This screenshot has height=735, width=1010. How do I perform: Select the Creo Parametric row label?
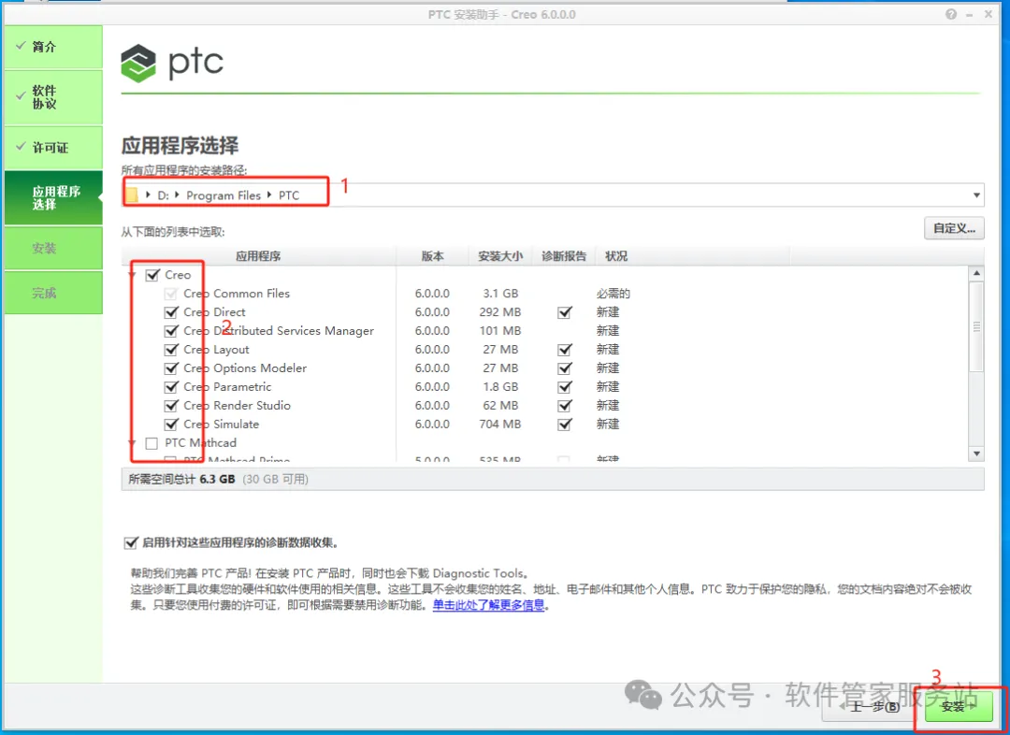click(x=227, y=387)
